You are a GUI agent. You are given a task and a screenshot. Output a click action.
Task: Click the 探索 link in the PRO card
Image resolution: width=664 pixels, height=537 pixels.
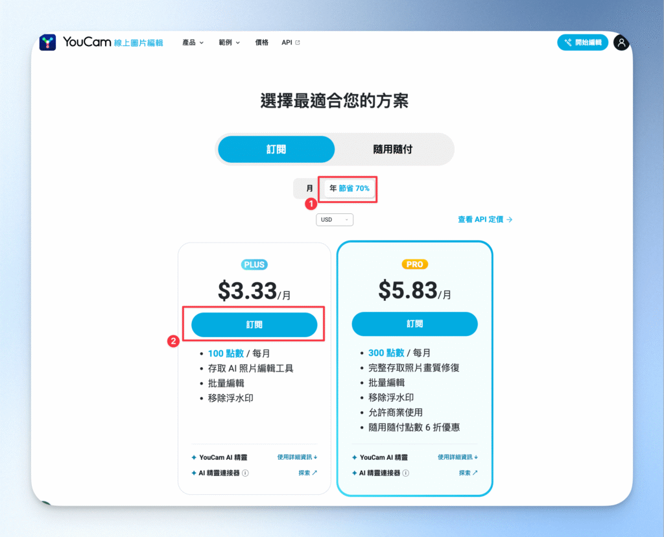468,473
